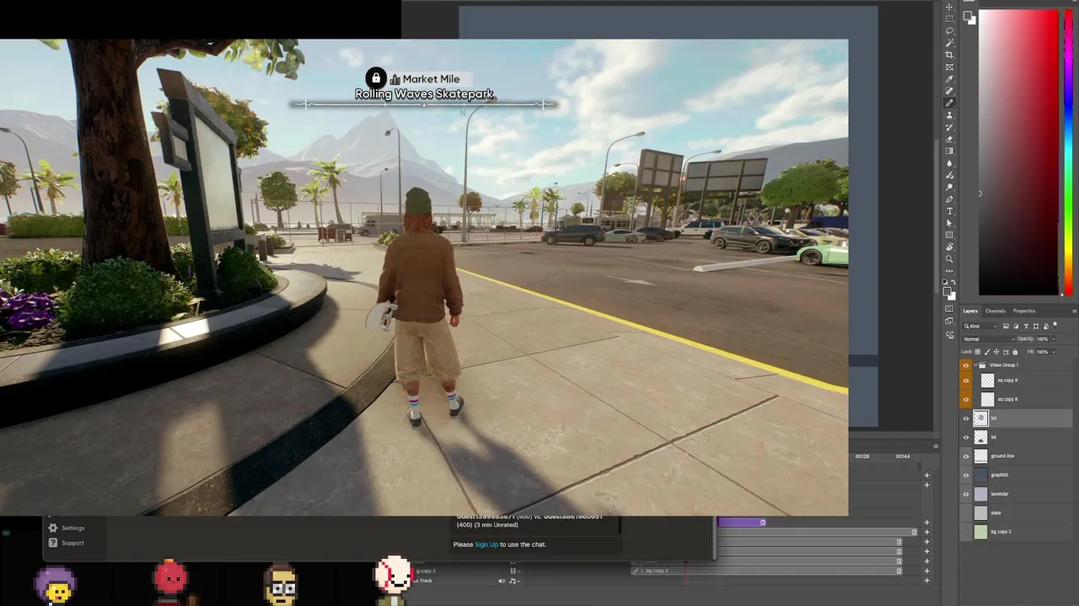Select the Crop tool

pyautogui.click(x=950, y=55)
